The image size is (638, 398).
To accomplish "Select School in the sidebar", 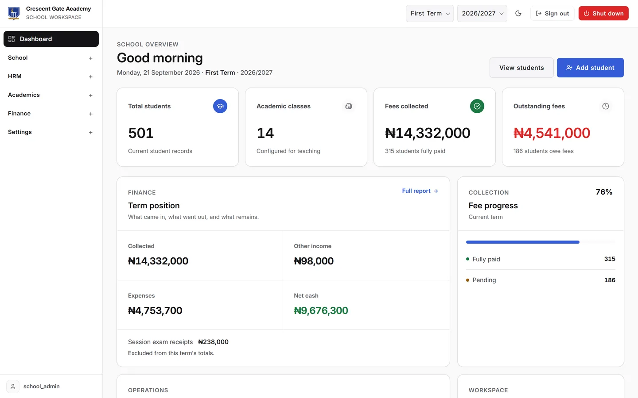I will coord(51,57).
